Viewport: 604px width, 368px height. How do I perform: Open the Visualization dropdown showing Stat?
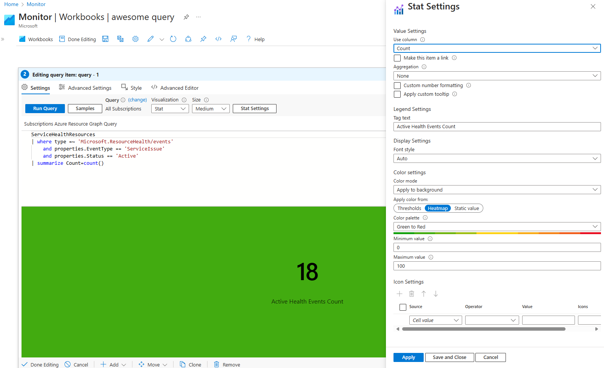(170, 109)
